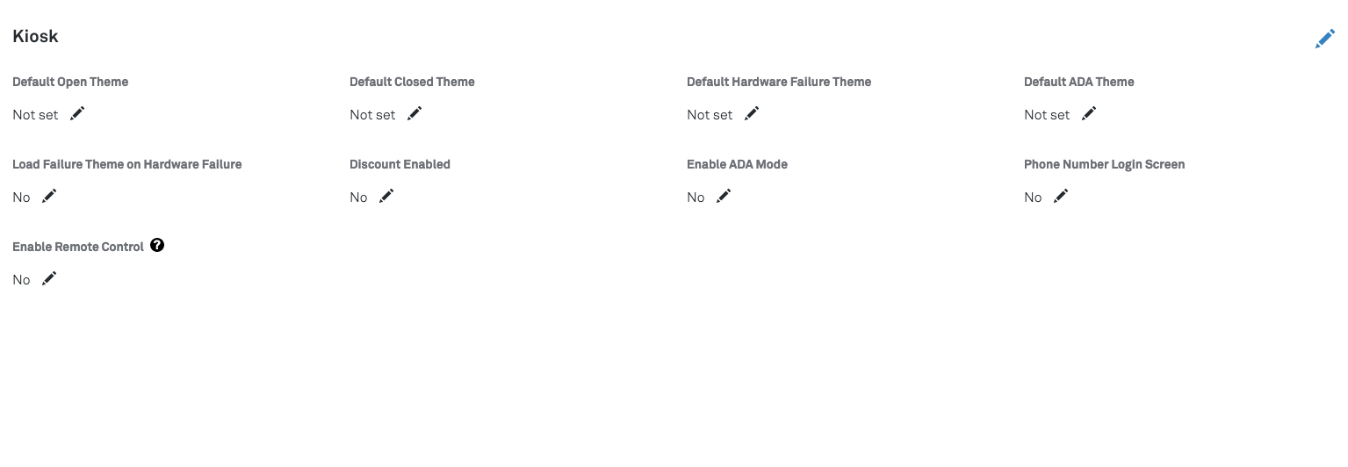Click the "No" value under Discount Enabled
The image size is (1348, 467).
358,198
